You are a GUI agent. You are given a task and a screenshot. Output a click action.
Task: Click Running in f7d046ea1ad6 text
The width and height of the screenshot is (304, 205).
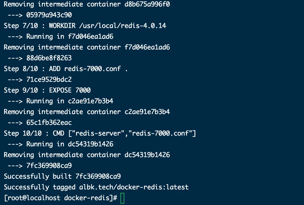70,36
